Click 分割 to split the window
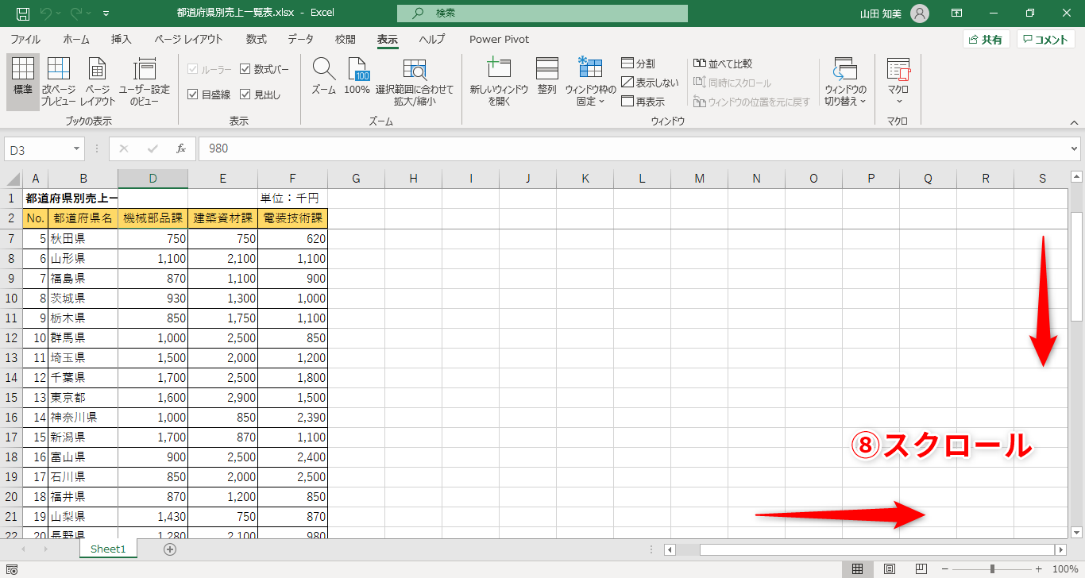Viewport: 1085px width, 578px height. [x=639, y=64]
